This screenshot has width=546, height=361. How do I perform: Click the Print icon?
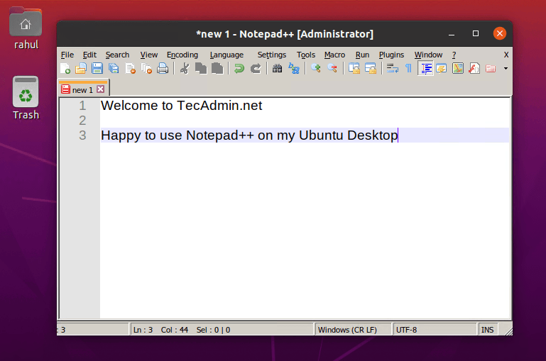(163, 69)
